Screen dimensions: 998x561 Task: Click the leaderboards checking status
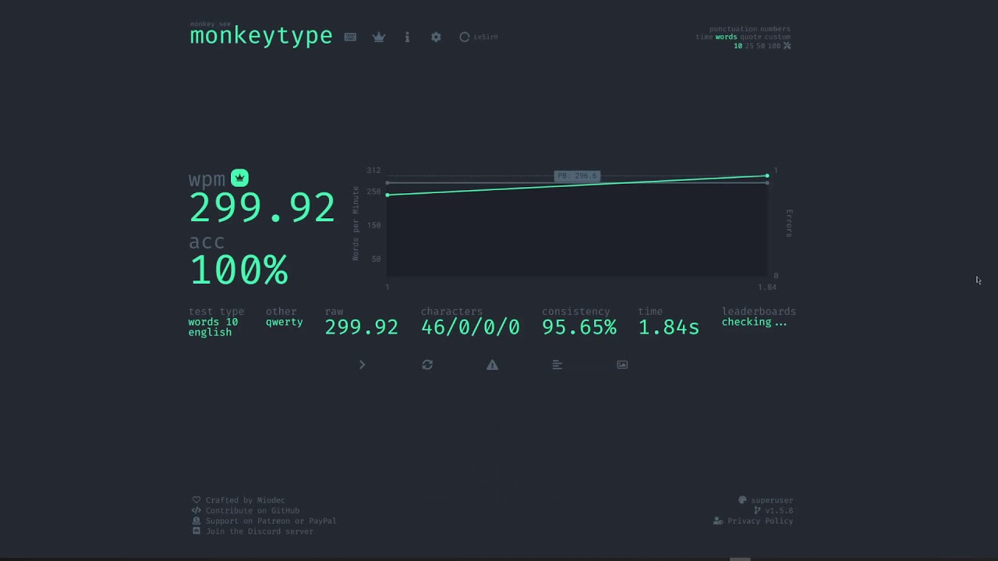[754, 322]
